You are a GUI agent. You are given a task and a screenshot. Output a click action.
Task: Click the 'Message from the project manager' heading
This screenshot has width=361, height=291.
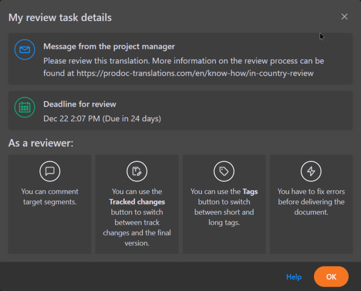[109, 47]
